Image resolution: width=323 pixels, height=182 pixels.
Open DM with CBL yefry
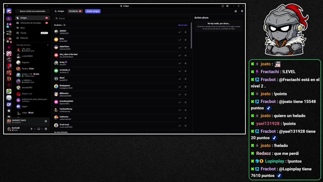(32, 50)
